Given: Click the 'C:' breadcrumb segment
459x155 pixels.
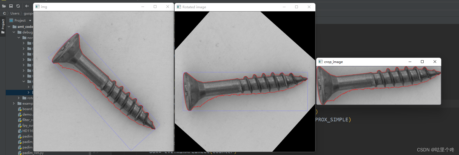Looking at the screenshot, I should click(x=4, y=13).
